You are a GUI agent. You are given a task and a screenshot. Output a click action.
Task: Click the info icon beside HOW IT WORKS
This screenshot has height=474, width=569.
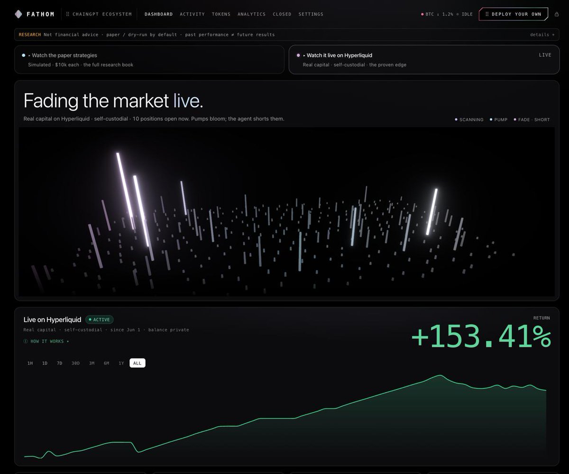click(x=26, y=341)
